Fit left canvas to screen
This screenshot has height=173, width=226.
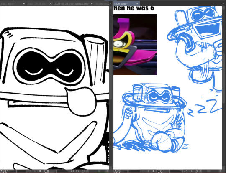(40, 171)
